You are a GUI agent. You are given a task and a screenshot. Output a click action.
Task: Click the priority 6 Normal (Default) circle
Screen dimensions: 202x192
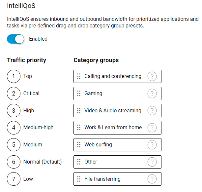pos(14,162)
